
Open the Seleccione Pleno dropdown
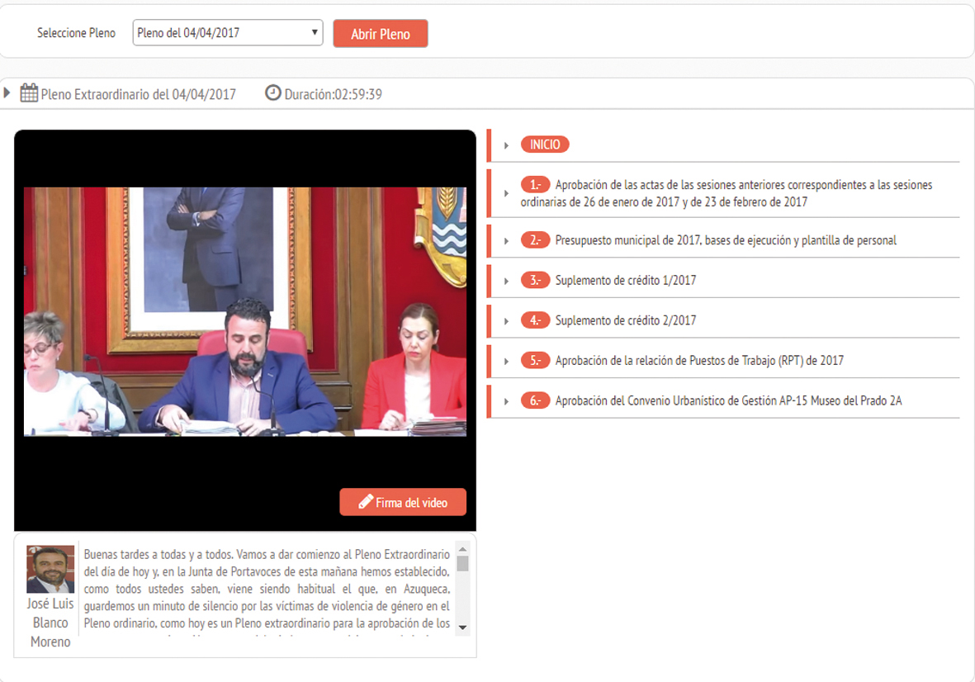tap(227, 33)
